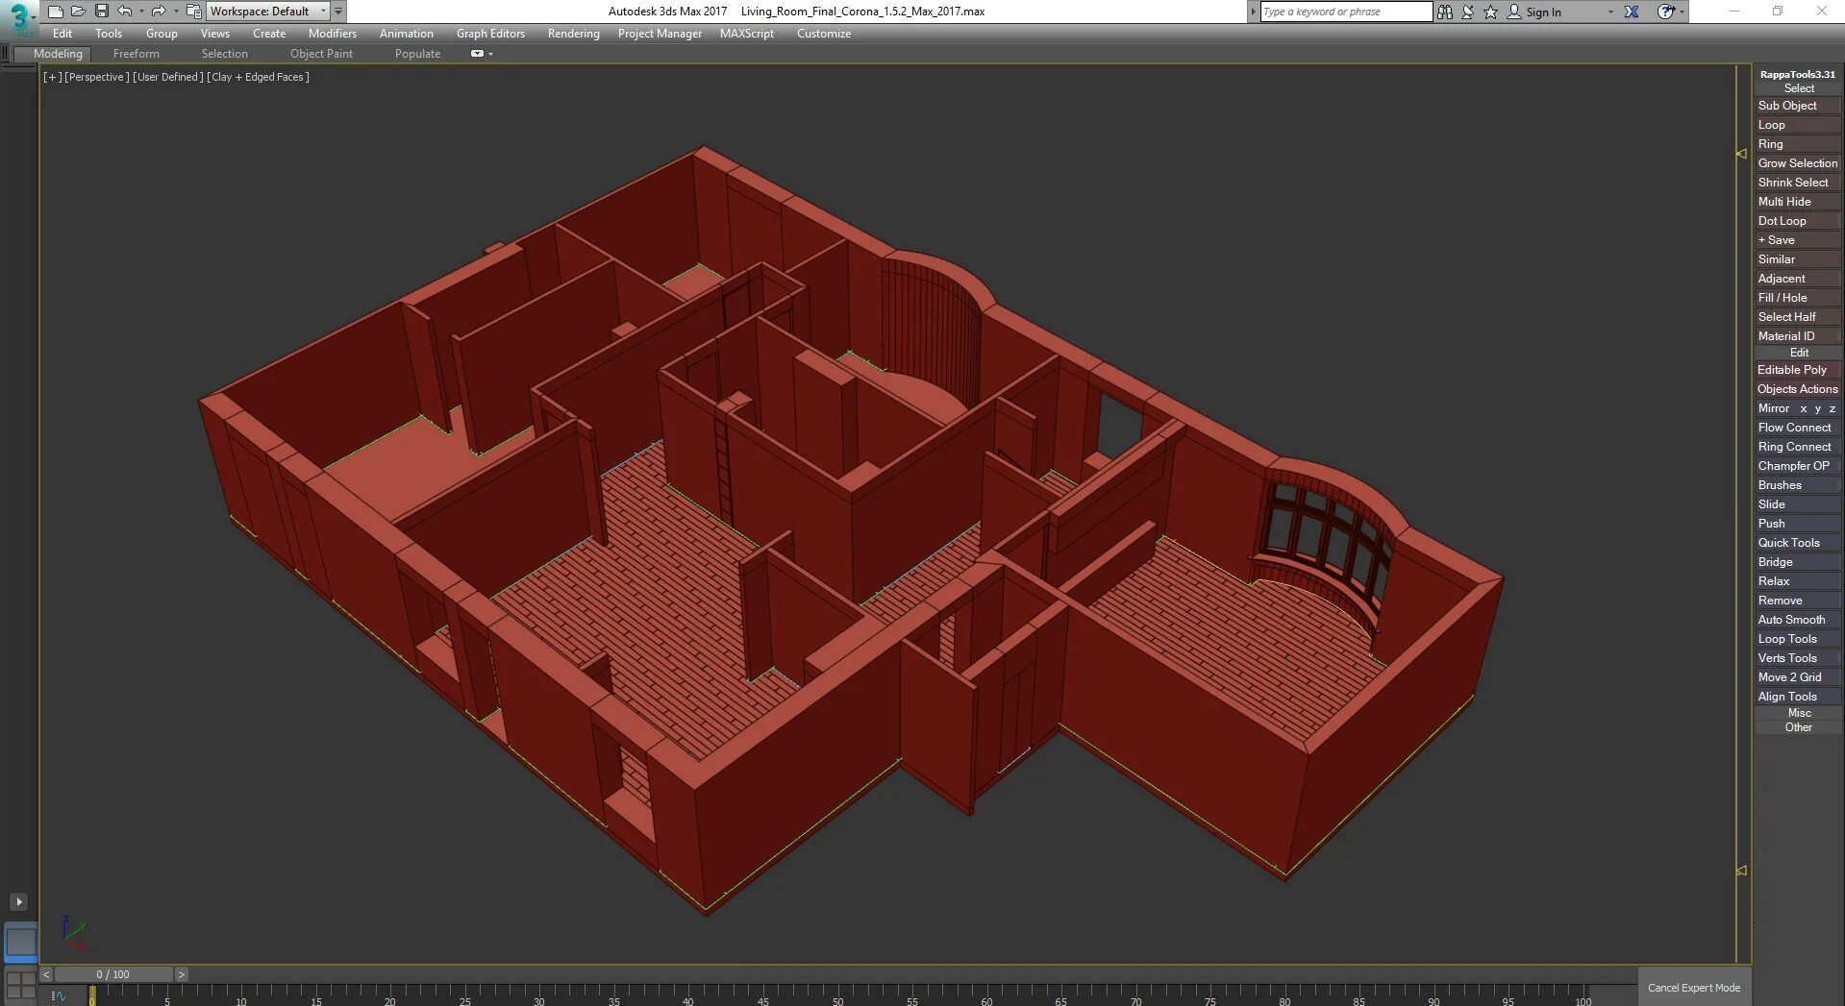The width and height of the screenshot is (1845, 1006).
Task: Open a file with the folder icon
Action: [78, 12]
